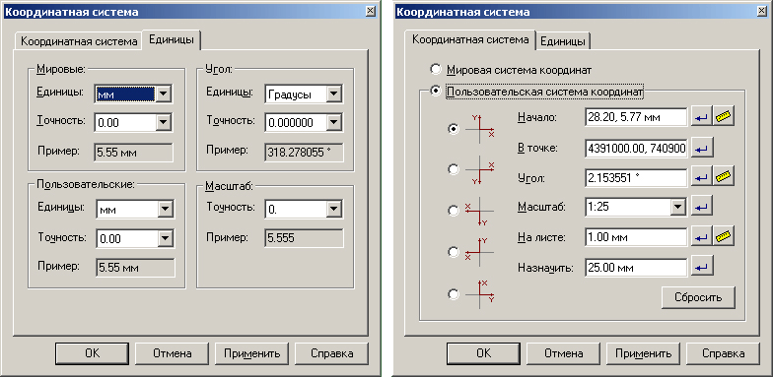Image resolution: width=773 pixels, height=377 pixels.
Task: Click the apply arrow icon beside Начало field
Action: (x=701, y=117)
